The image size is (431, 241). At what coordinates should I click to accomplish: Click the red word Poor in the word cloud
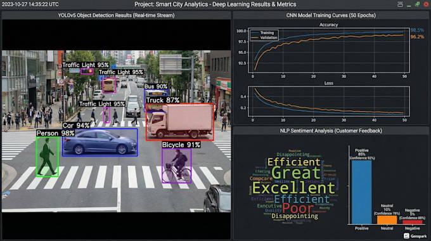click(x=299, y=208)
